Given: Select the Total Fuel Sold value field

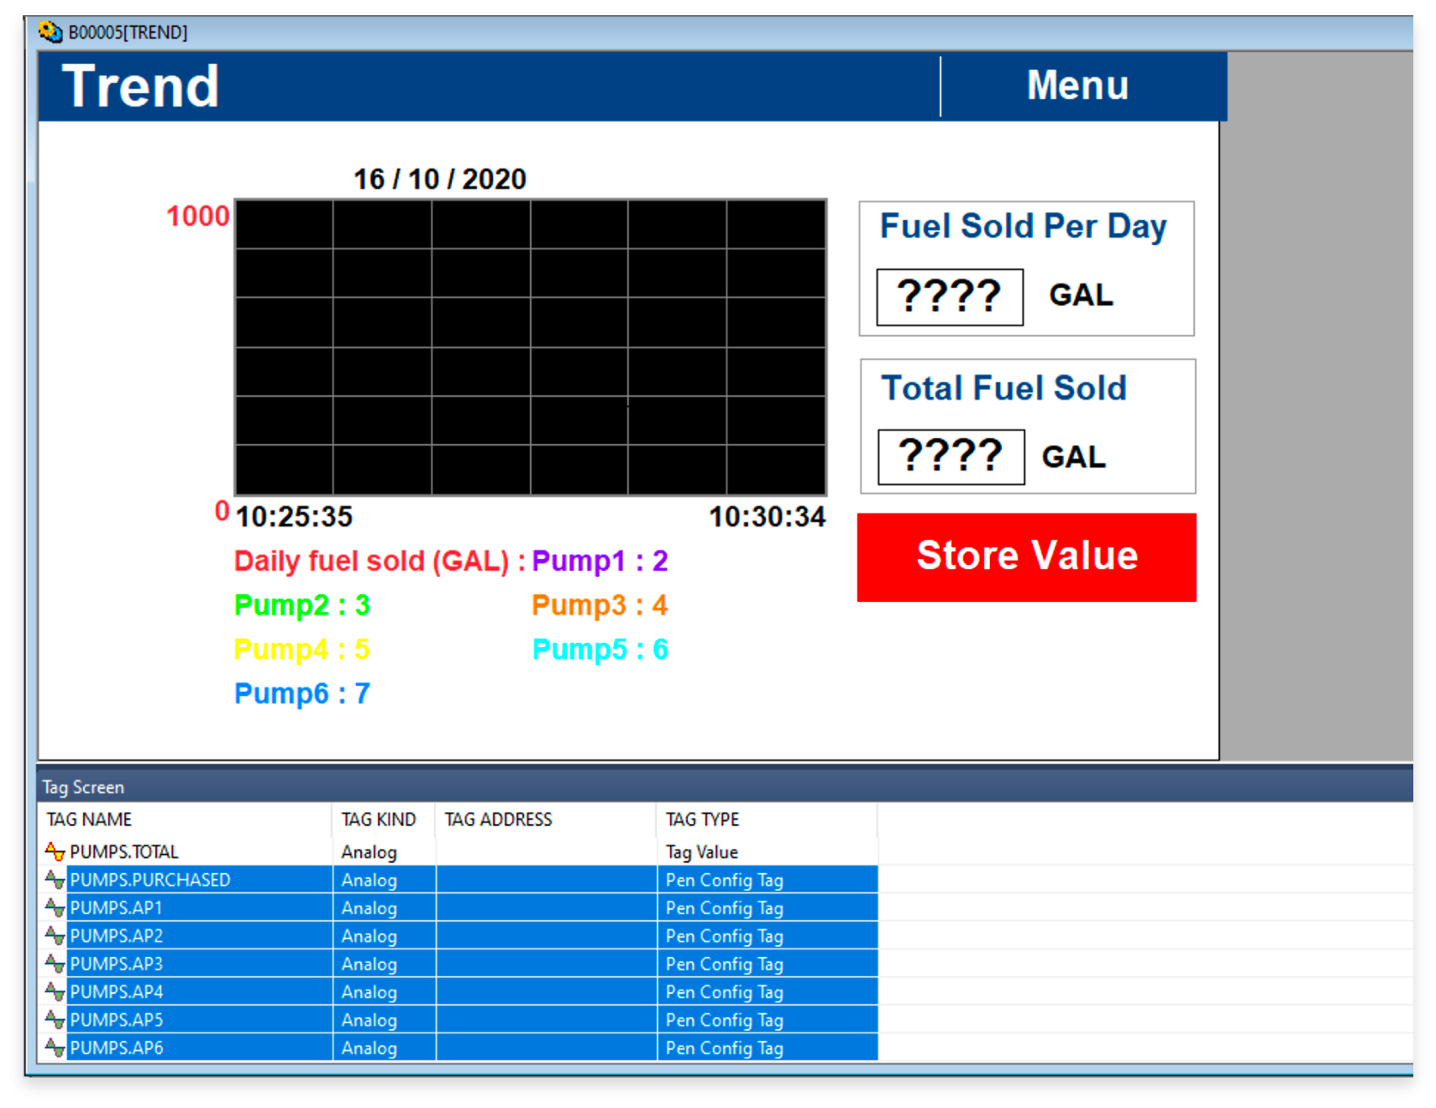Looking at the screenshot, I should tap(951, 457).
